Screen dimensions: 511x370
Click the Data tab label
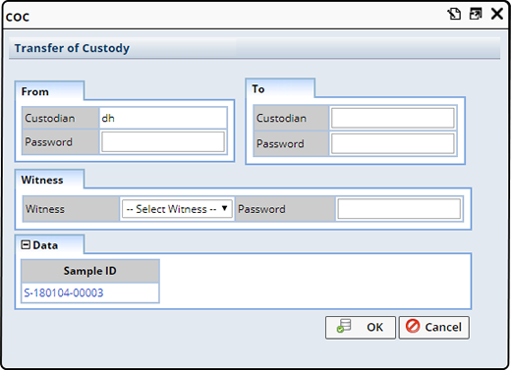tap(45, 245)
